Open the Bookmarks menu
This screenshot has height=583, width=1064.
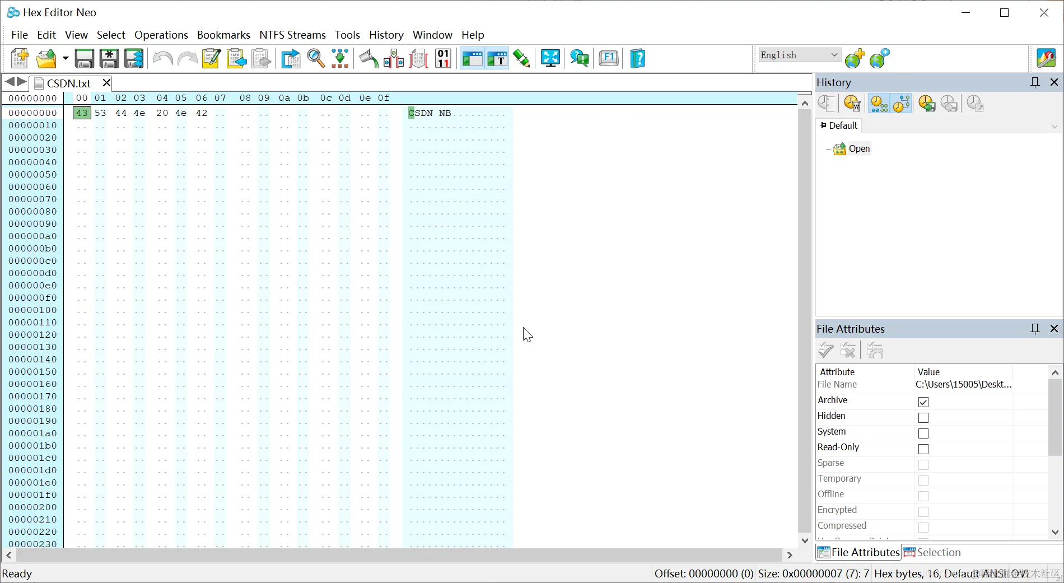[223, 35]
